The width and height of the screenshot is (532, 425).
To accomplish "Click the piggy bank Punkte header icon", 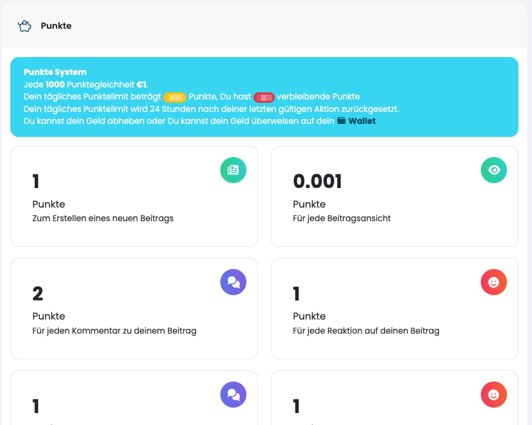I will point(24,26).
